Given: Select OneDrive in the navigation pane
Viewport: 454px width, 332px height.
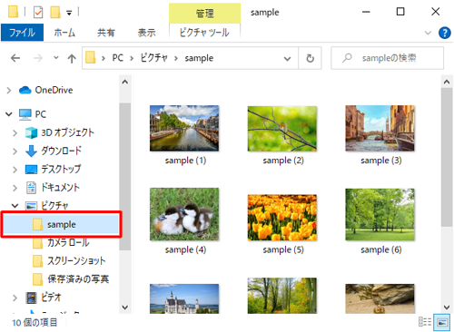Looking at the screenshot, I should click(45, 90).
